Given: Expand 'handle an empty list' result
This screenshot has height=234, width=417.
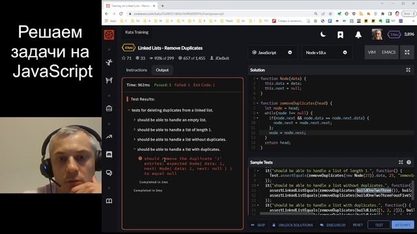Looking at the screenshot, I should click(135, 120).
